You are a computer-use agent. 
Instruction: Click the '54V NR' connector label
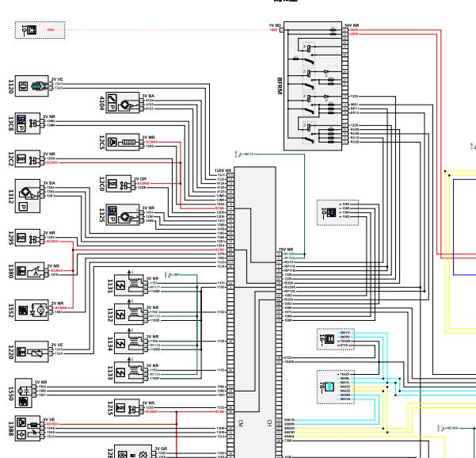352,25
